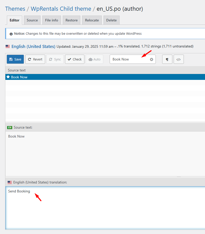Image resolution: width=205 pixels, height=234 pixels.
Task: Grab the pane resize handle above translation
Action: coord(179,177)
